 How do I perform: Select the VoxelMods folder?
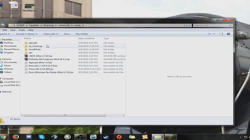35,49
